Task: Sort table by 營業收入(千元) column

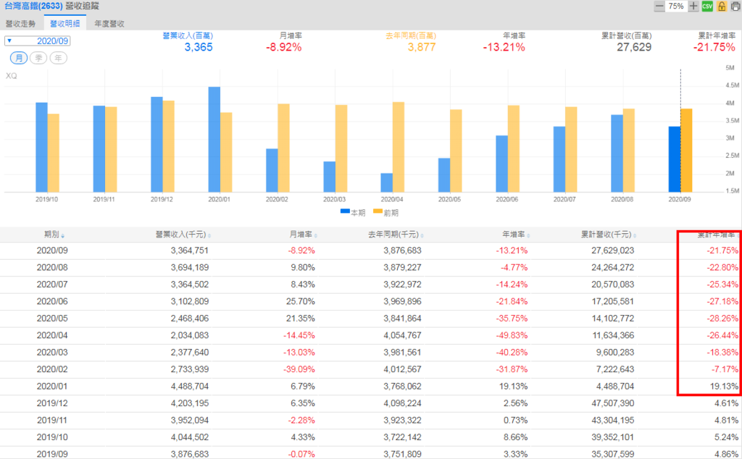Action: [183, 235]
